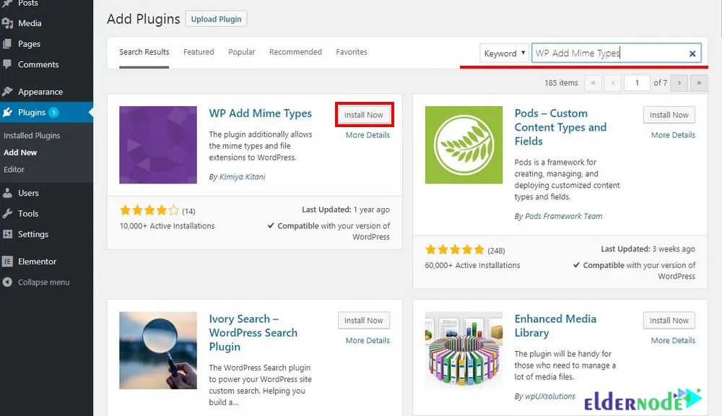
Task: Switch to the Featured tab
Action: [x=199, y=52]
